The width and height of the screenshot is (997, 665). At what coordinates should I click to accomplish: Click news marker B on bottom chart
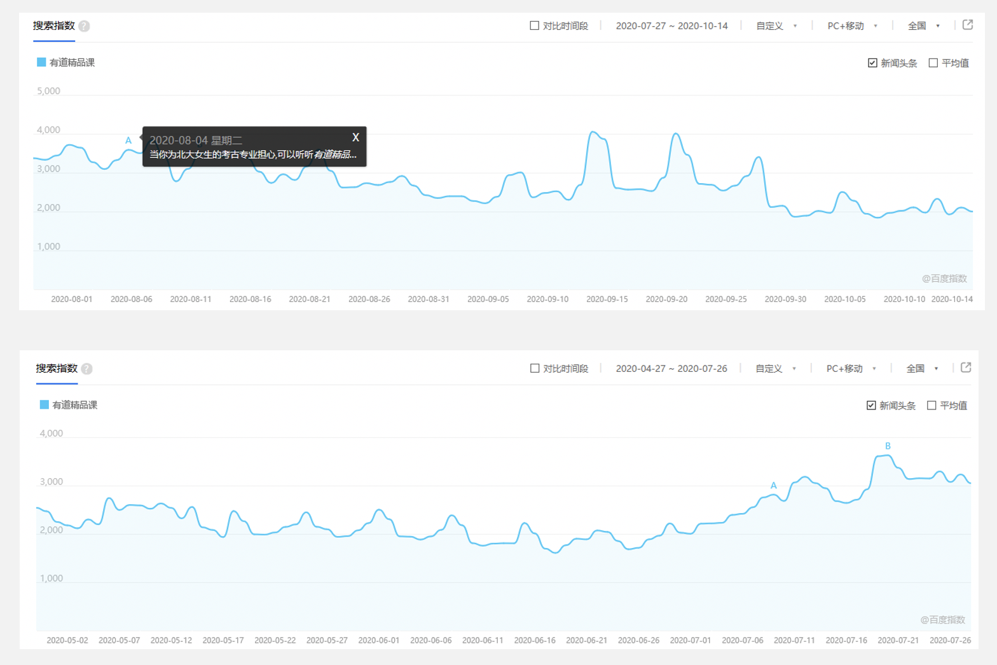pyautogui.click(x=888, y=446)
